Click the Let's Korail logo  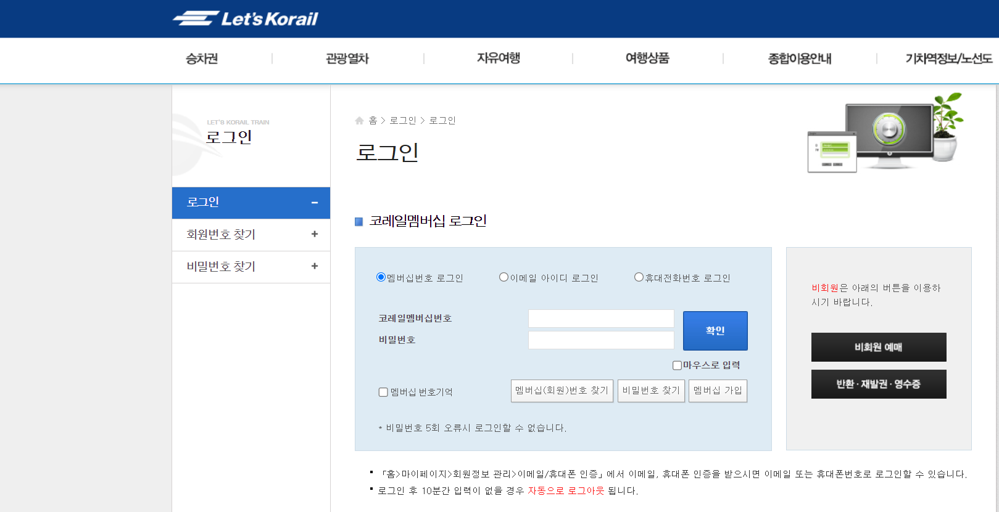click(x=245, y=18)
